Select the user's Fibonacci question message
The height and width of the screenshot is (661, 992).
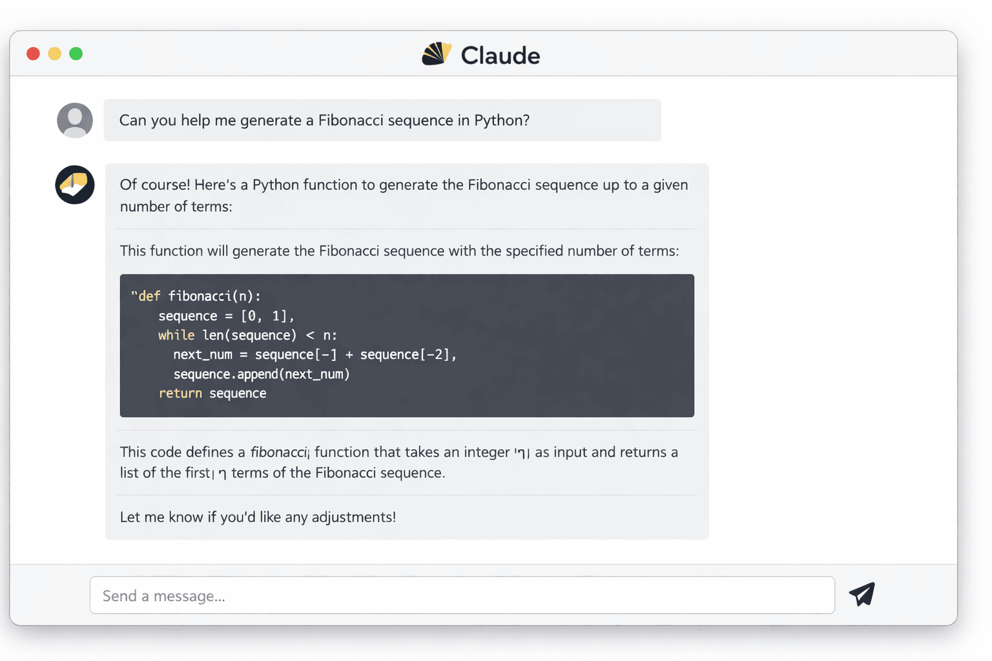[x=324, y=121]
